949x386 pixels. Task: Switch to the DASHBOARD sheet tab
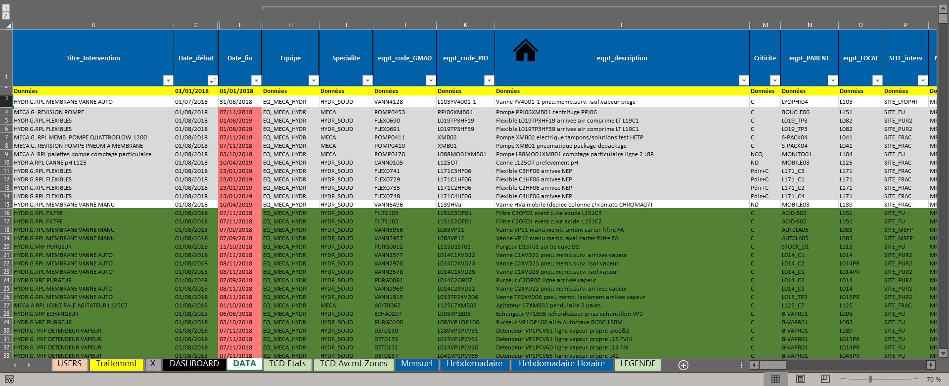click(194, 364)
